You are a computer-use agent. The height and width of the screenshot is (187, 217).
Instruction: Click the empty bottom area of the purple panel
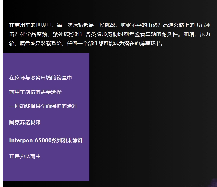tap(46, 172)
